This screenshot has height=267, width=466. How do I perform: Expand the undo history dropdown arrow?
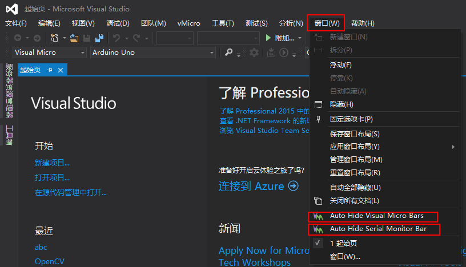coord(126,38)
